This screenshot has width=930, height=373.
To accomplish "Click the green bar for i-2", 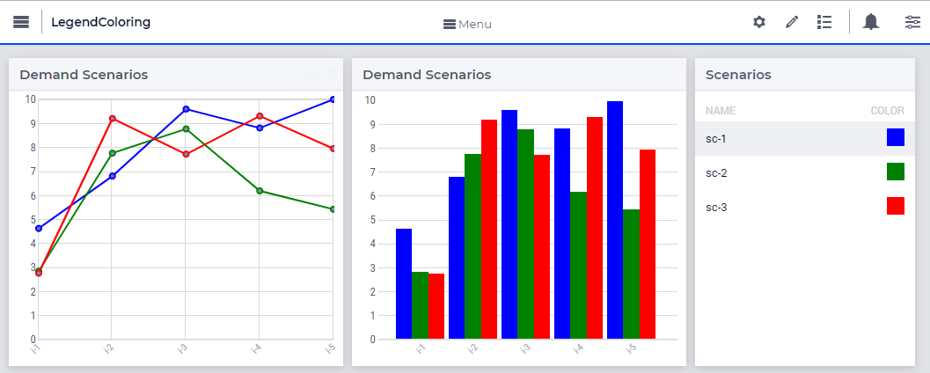I will pyautogui.click(x=472, y=246).
